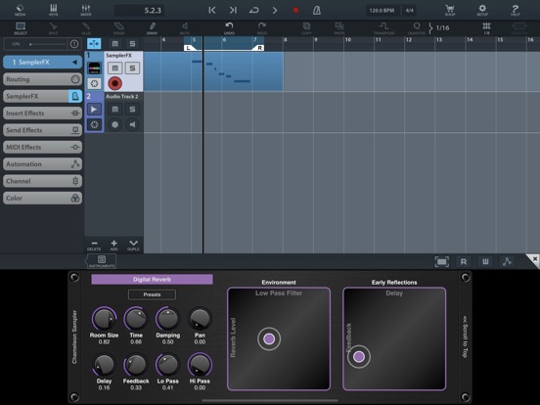Add a new track

coord(114,246)
